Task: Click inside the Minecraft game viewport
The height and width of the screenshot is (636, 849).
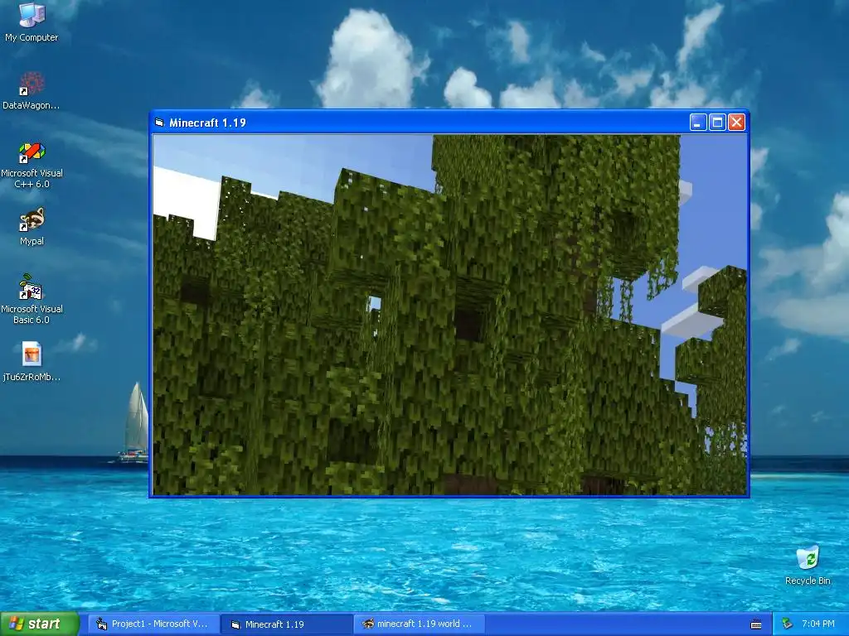Action: pyautogui.click(x=450, y=315)
